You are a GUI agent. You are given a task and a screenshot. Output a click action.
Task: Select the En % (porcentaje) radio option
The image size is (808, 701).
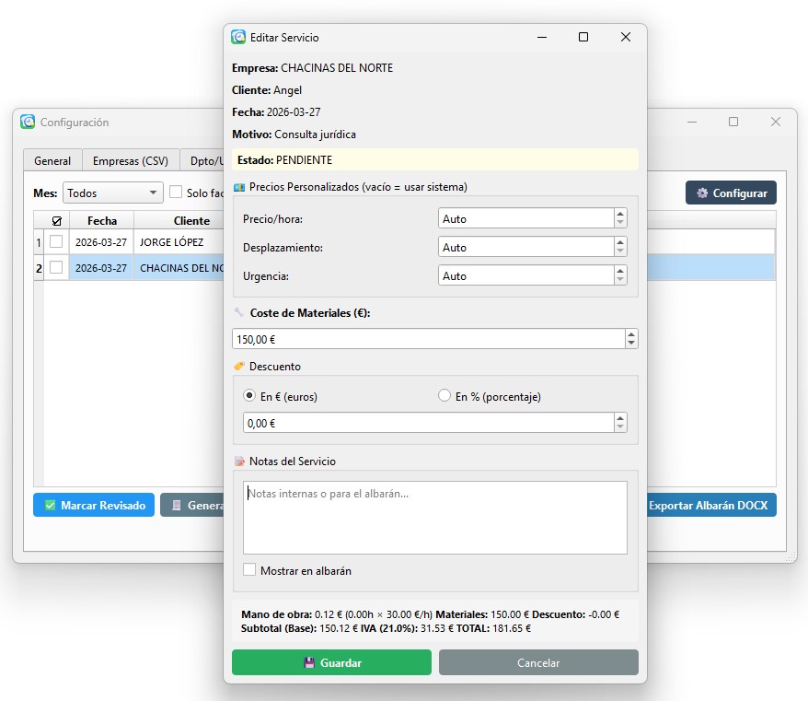[x=445, y=396]
